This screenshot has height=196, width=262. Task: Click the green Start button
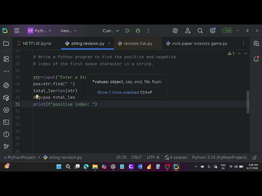[x=227, y=31]
